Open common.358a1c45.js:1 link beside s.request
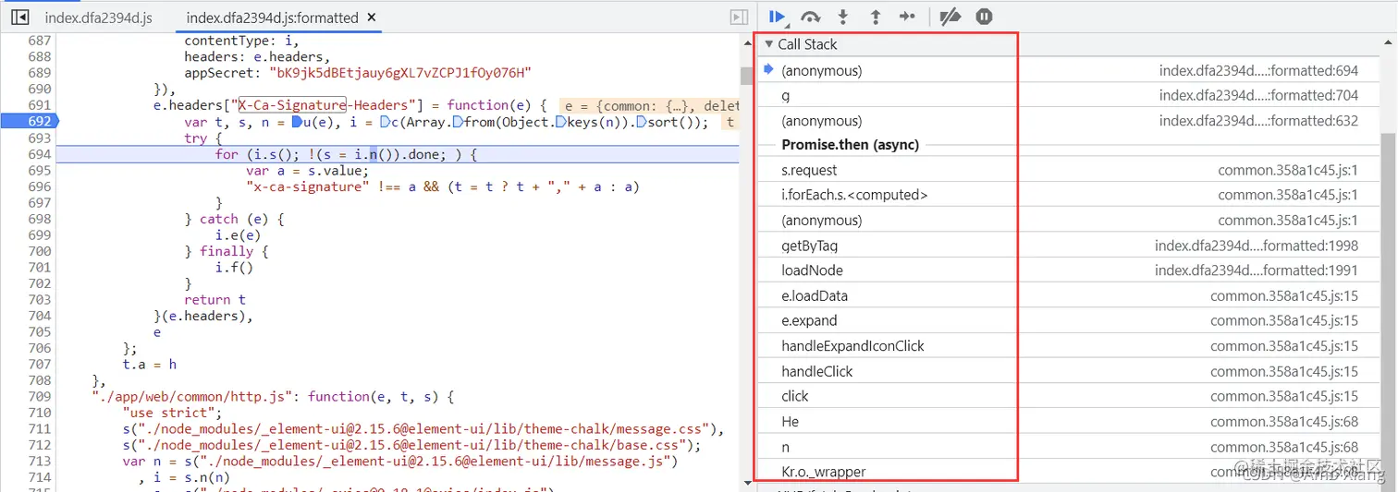Screen dimensions: 1398x492 pos(1288,170)
